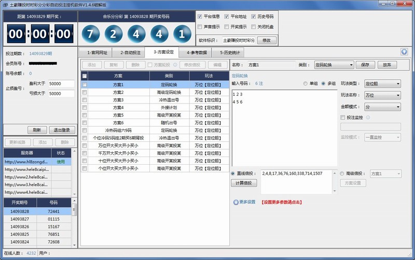The image size is (415, 260).
Task: Click the 盈利大于 input field
Action: click(62, 83)
